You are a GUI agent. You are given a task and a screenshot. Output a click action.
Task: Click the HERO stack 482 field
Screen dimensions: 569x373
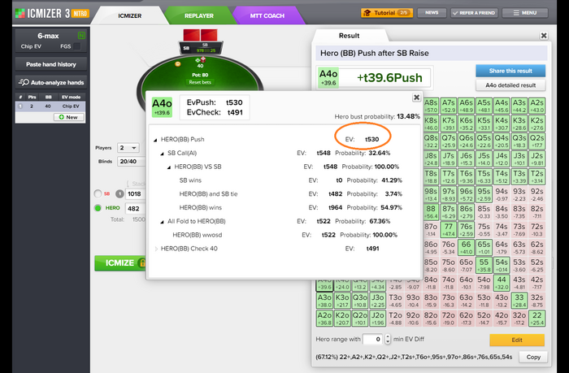(x=136, y=208)
